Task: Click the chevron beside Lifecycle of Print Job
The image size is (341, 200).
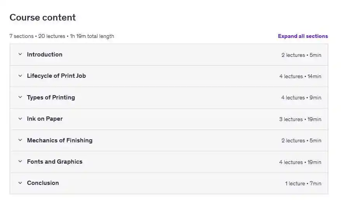Action: pos(20,76)
